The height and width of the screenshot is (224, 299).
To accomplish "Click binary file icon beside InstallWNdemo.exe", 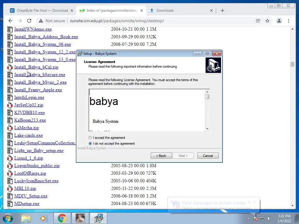I will click(10, 29).
